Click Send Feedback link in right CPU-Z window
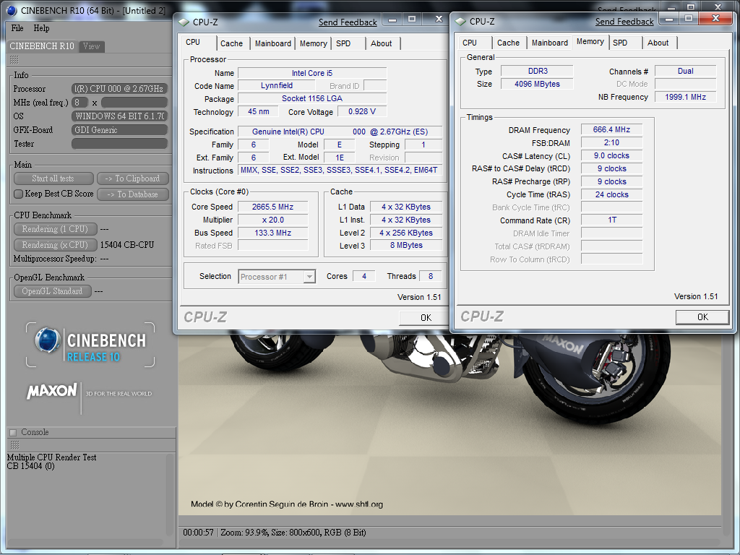 click(624, 21)
